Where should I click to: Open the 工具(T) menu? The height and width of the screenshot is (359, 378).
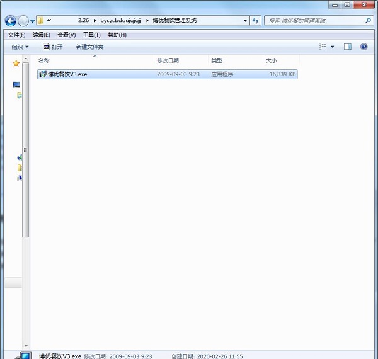click(x=91, y=35)
